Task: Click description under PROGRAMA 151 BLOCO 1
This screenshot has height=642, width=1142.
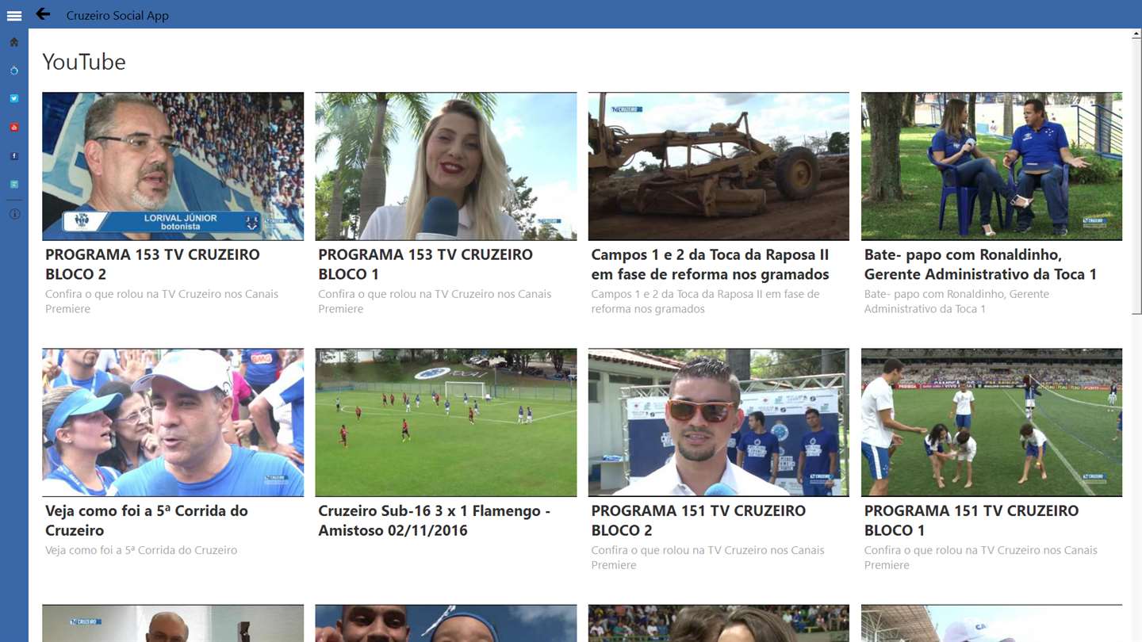Action: [x=981, y=557]
